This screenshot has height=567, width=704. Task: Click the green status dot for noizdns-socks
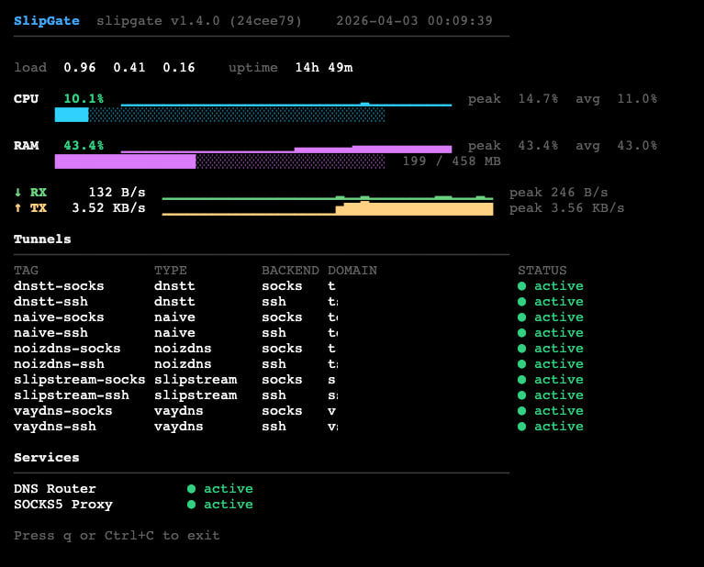pos(521,349)
